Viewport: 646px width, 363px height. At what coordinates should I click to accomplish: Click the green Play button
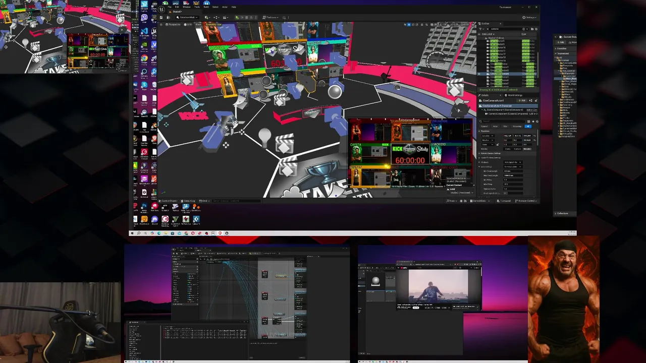coord(237,18)
